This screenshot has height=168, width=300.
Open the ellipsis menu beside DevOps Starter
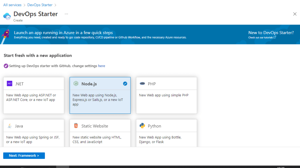(x=66, y=14)
